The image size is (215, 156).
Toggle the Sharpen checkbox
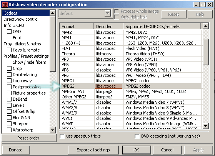(x=9, y=124)
